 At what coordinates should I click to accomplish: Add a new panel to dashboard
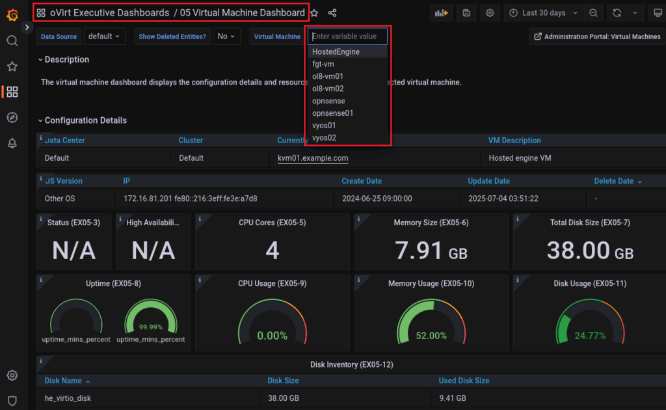pos(442,13)
